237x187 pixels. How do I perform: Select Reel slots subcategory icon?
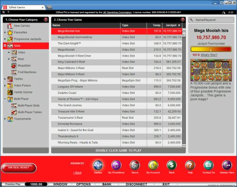[14, 59]
